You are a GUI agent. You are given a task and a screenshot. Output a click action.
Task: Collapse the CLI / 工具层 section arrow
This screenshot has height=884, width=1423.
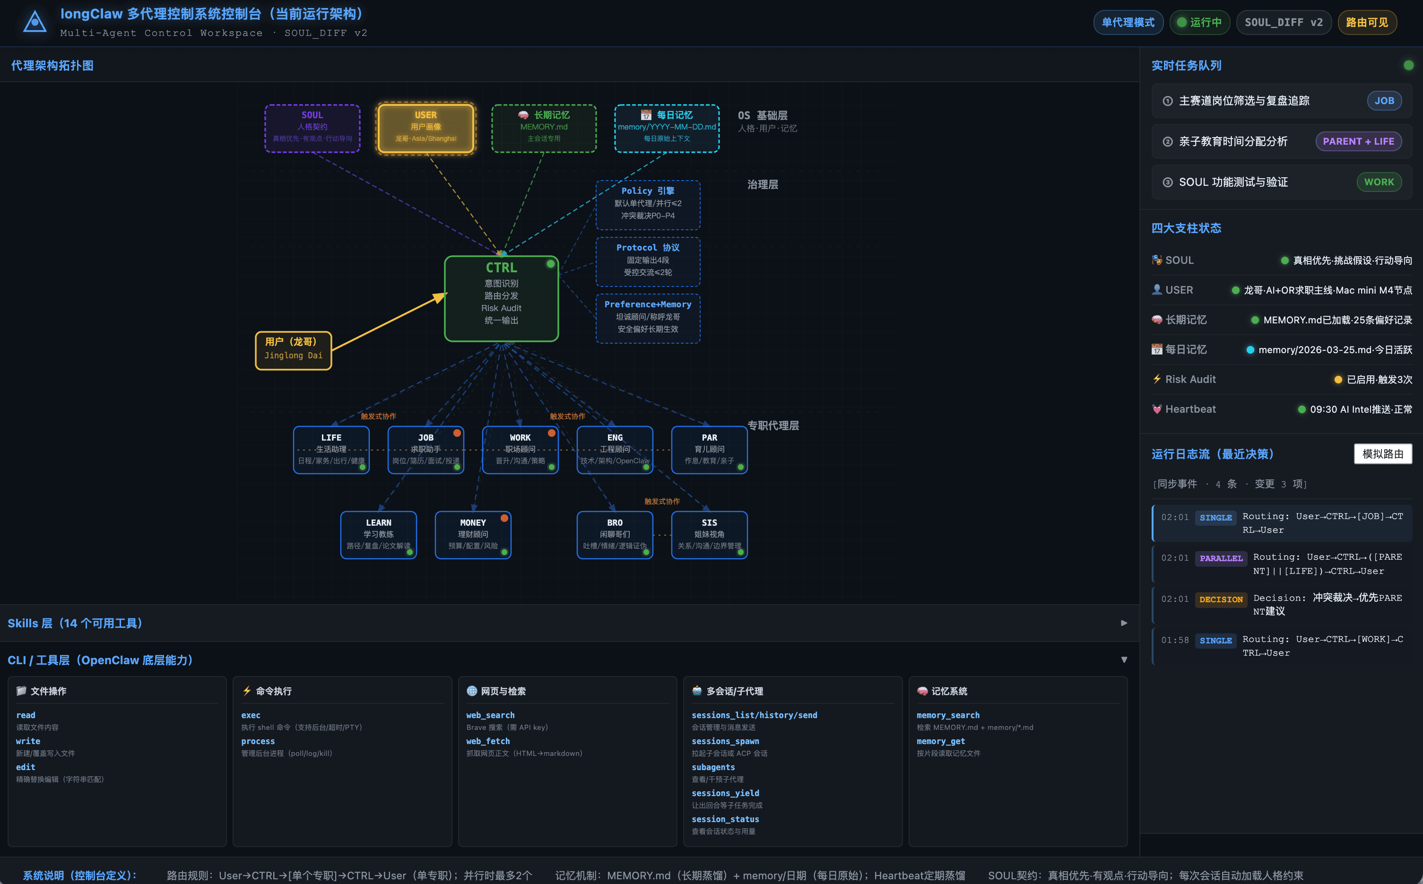coord(1124,659)
